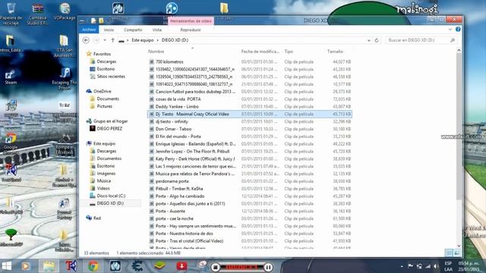
Task: Switch to details view layout icon
Action: coord(449,253)
